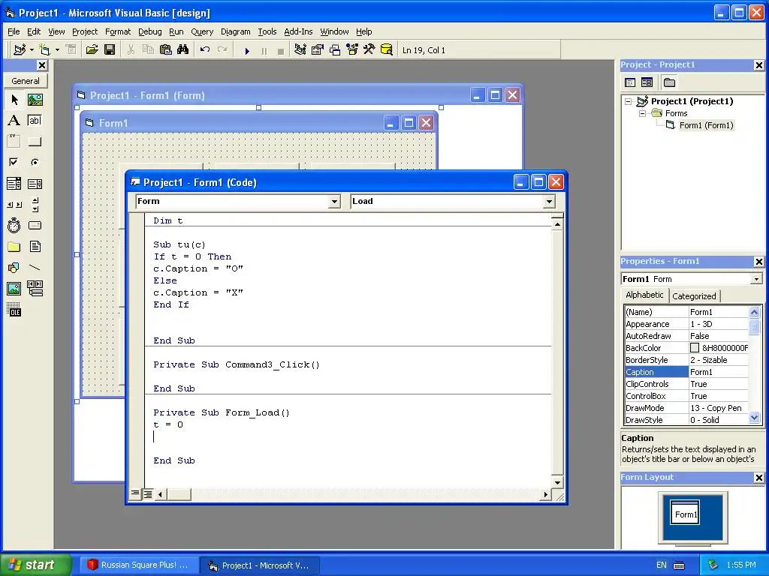Screen dimensions: 769x576
Task: Select the Caption property row
Action: tap(686, 372)
